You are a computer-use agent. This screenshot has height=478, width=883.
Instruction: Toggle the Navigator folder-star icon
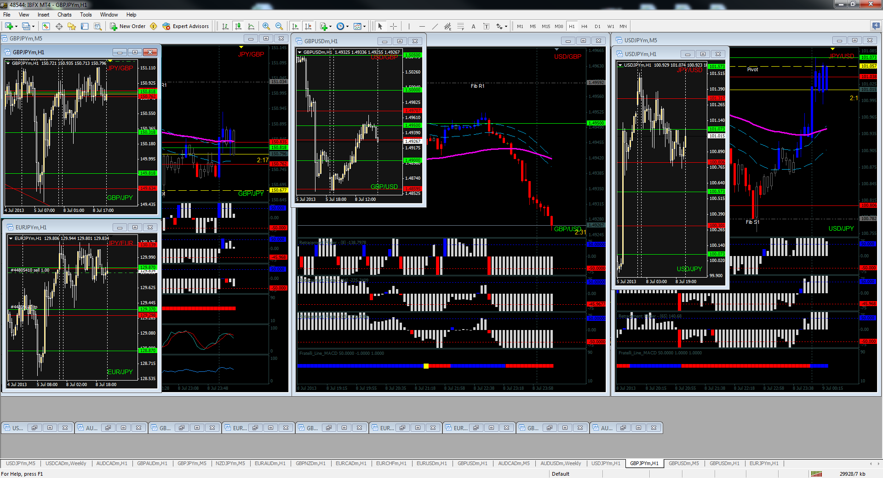tap(72, 26)
